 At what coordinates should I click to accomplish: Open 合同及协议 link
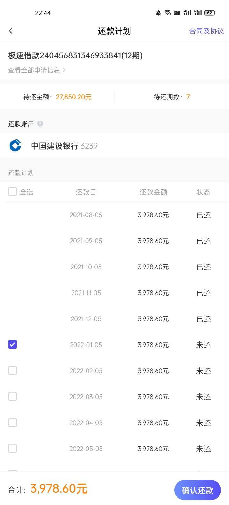[x=206, y=31]
